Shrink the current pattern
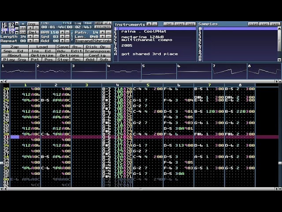This screenshot has width=282, height=212. [103, 41]
